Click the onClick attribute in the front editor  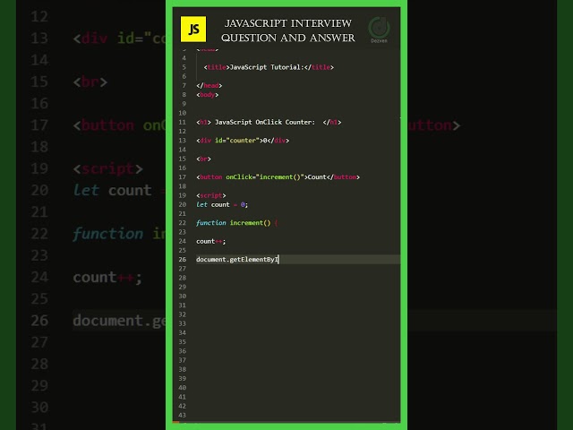(x=239, y=177)
